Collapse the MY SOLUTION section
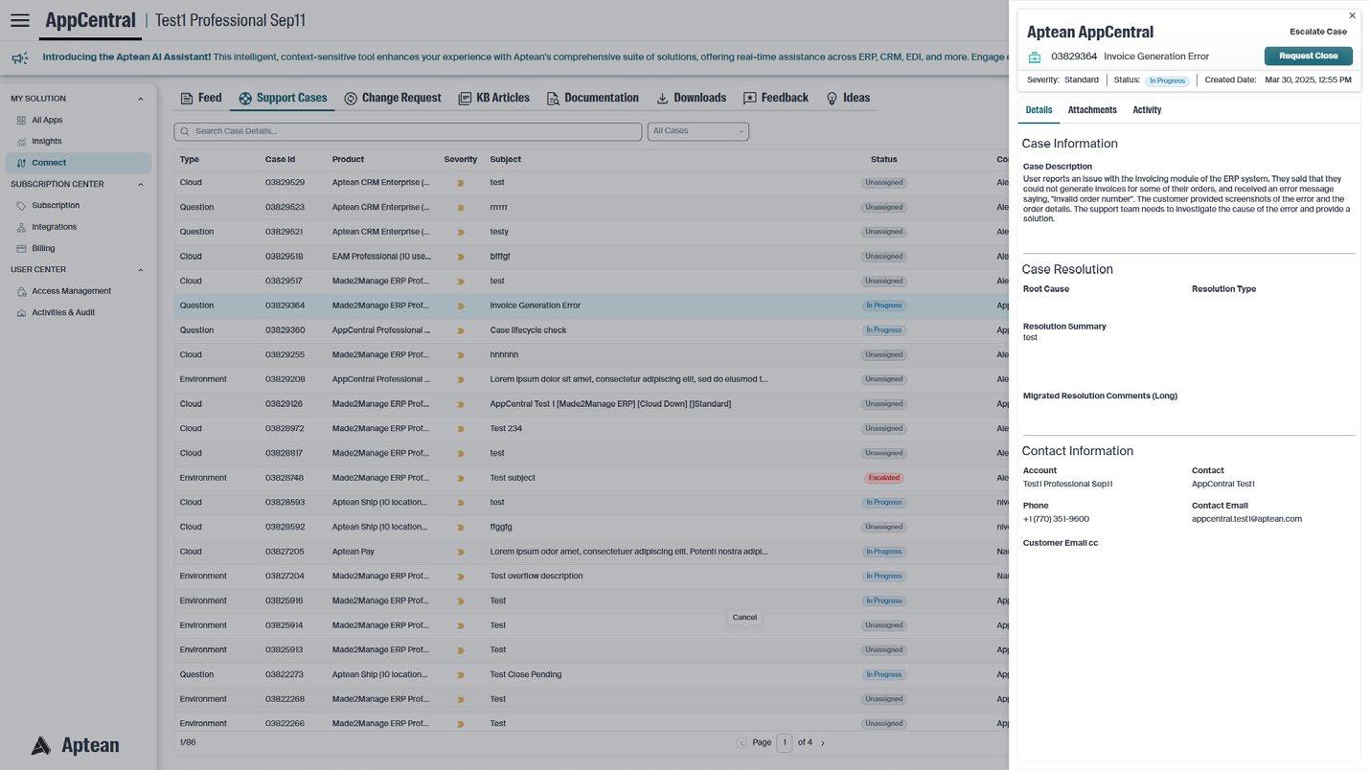The height and width of the screenshot is (770, 1370). [140, 99]
